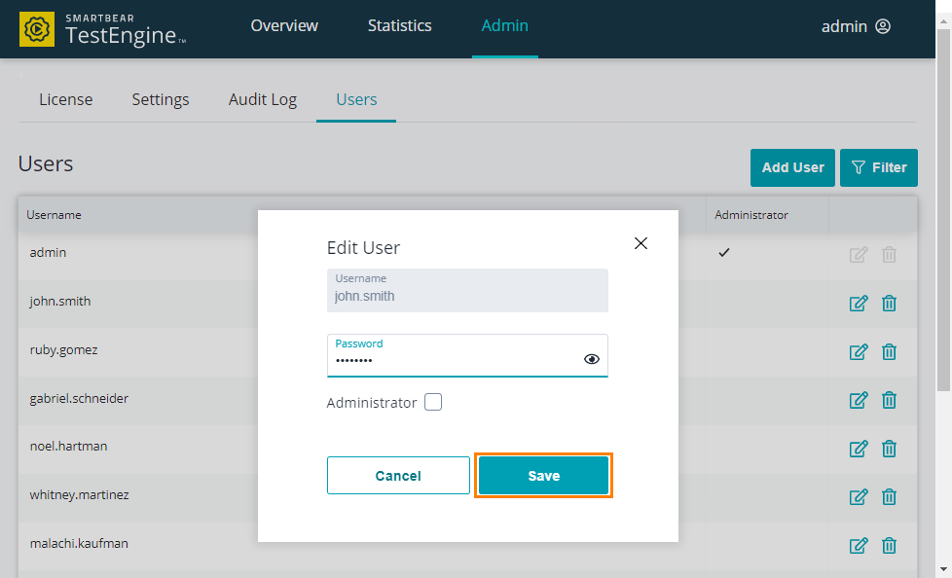Image resolution: width=952 pixels, height=578 pixels.
Task: Edit the malachi.kaufman user
Action: [x=858, y=545]
